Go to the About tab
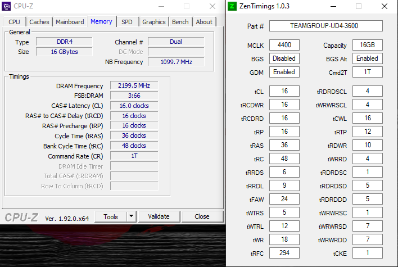This screenshot has height=267, width=398. (204, 22)
